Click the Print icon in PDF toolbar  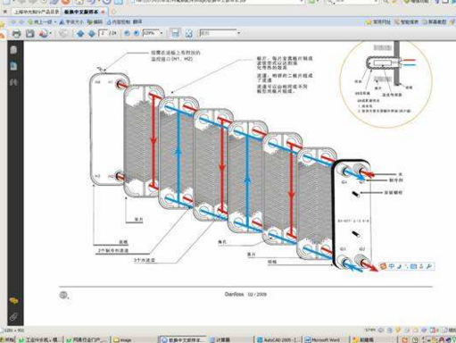(x=16, y=33)
